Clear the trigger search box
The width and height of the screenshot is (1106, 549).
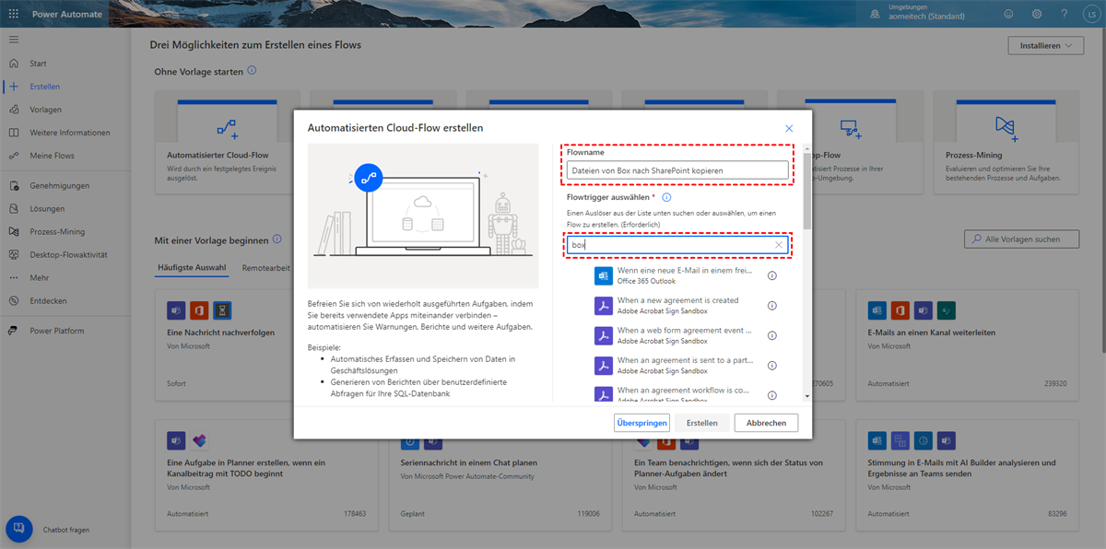point(779,245)
